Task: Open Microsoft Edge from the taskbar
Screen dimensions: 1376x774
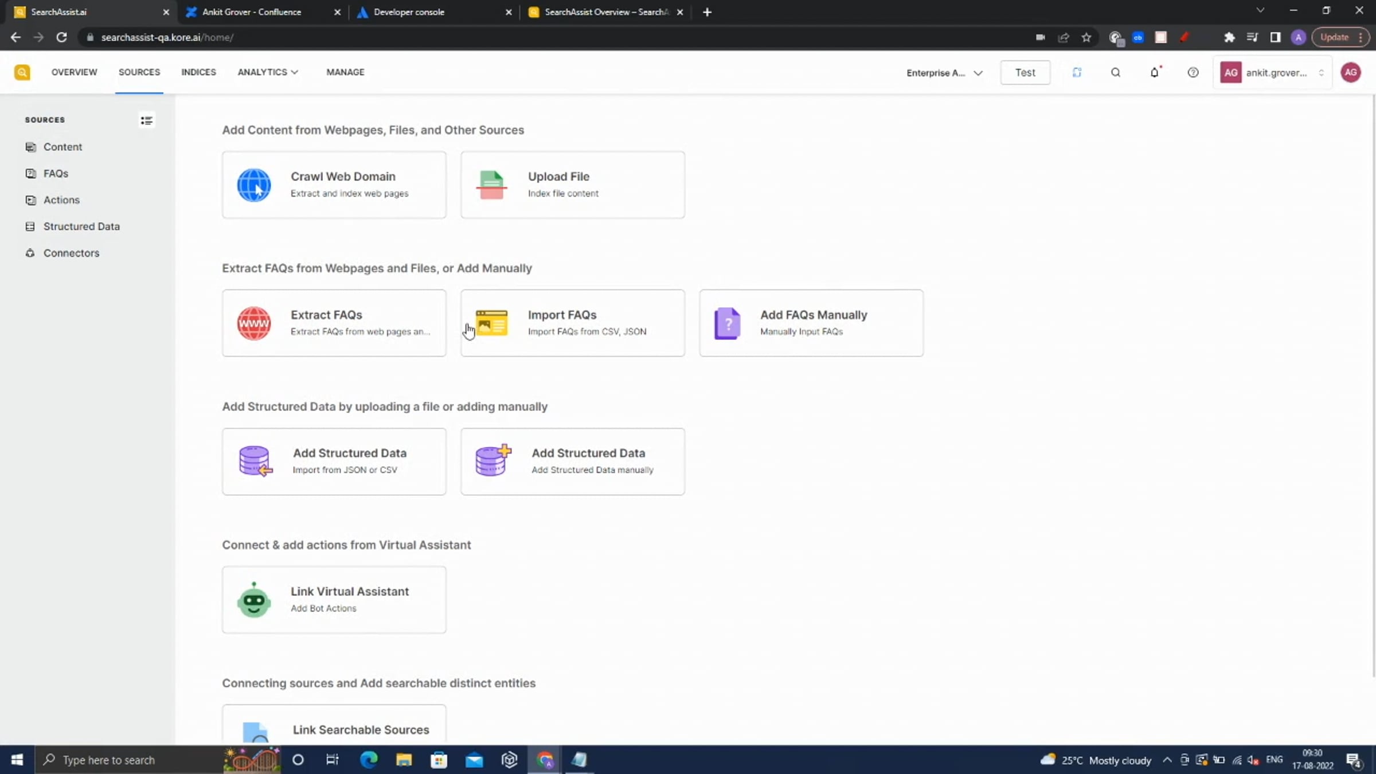Action: (x=369, y=760)
